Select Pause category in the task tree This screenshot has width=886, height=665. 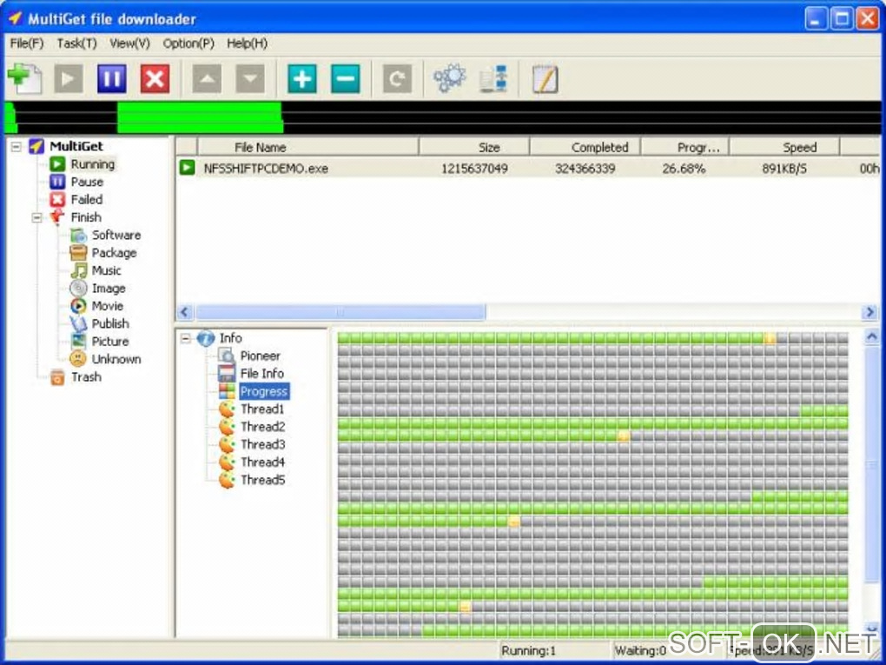[87, 182]
